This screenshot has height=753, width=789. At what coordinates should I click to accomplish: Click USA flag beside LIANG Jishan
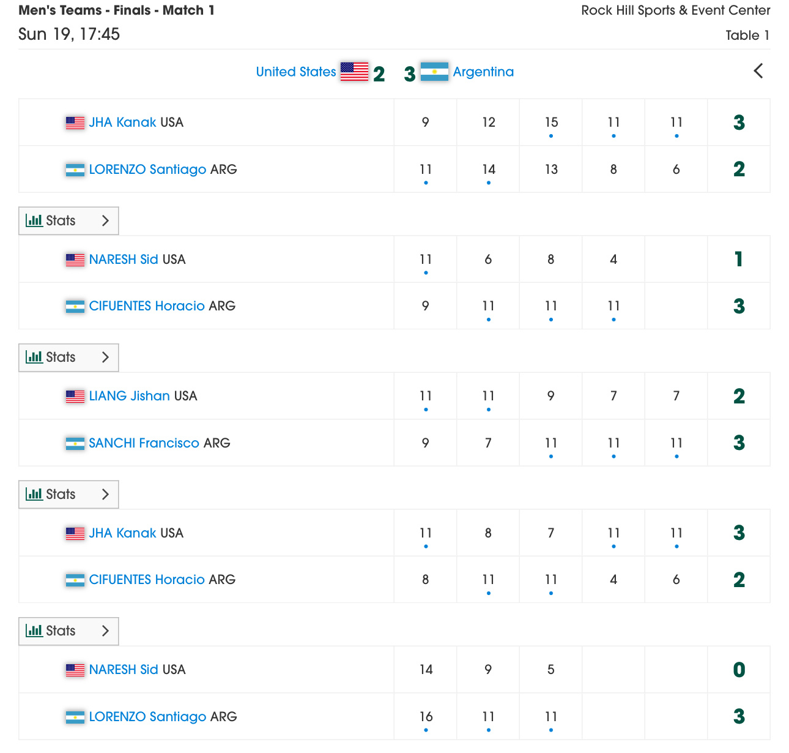75,396
